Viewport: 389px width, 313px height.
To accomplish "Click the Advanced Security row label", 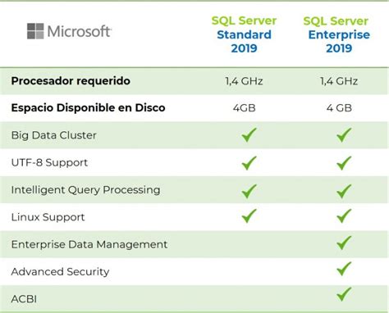I will click(x=60, y=272).
